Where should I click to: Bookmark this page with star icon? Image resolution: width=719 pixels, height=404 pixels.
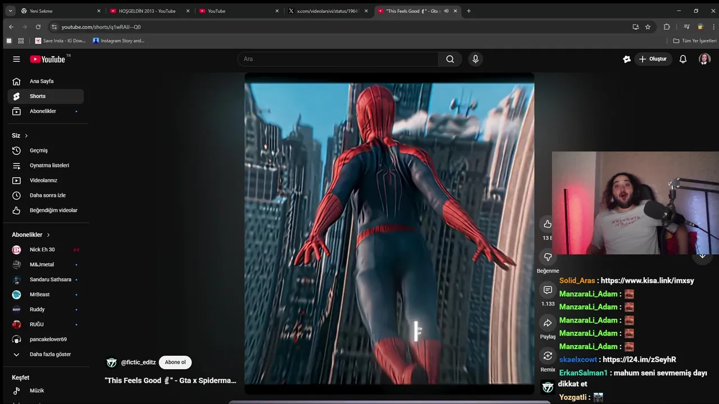coord(648,27)
